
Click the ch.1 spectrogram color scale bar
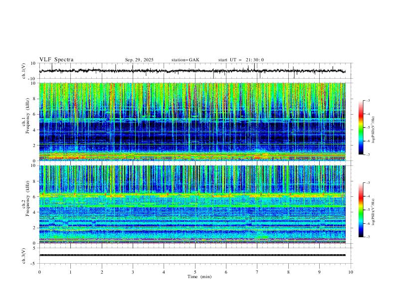tap(361, 128)
